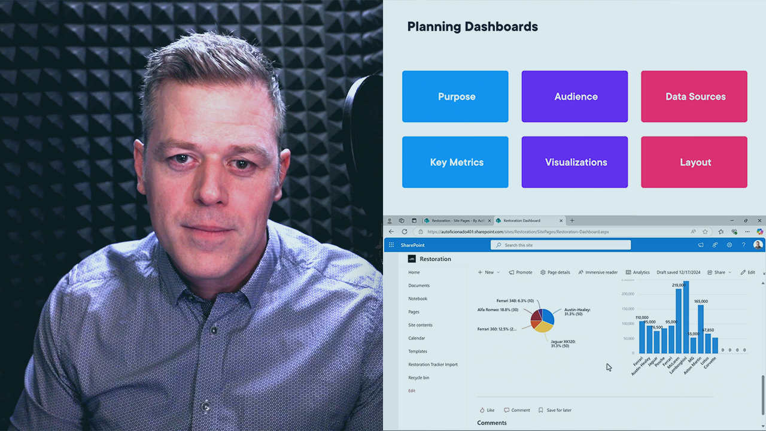This screenshot has width=766, height=431.
Task: Click the browser refresh icon
Action: (x=405, y=232)
